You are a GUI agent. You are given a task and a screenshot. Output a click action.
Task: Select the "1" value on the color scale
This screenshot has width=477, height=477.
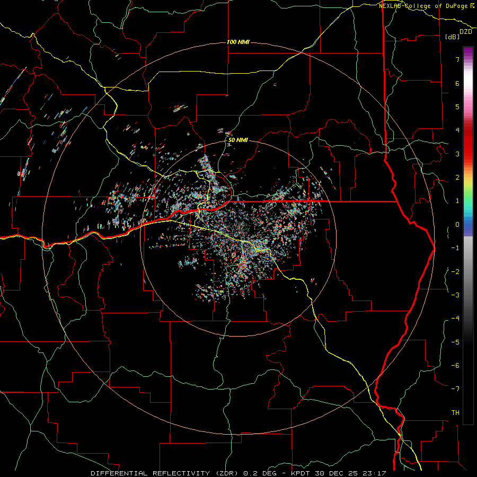457,201
